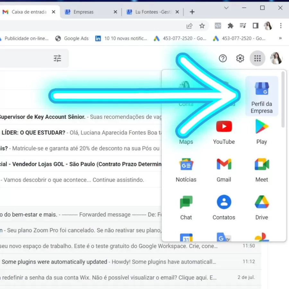Open Google Calendar app icon

click(186, 237)
